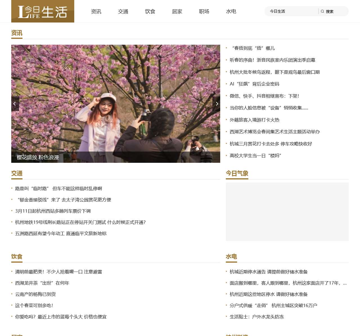Image resolution: width=360 pixels, height=336 pixels.
Task: Read article “春捂到底“捂”哪儿
Action: click(252, 48)
